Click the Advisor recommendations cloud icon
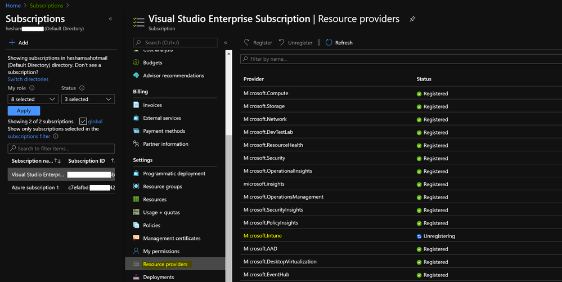 [x=136, y=75]
